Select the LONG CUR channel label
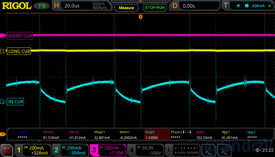This screenshot has width=275, height=157. pos(19,51)
